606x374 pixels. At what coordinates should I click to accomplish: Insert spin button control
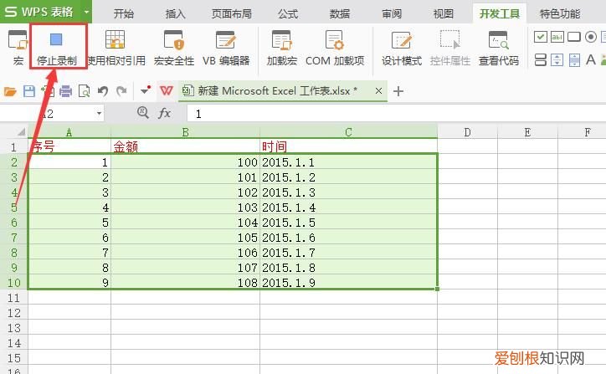click(x=557, y=60)
